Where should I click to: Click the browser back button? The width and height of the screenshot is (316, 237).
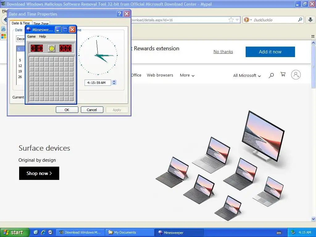click(x=5, y=20)
